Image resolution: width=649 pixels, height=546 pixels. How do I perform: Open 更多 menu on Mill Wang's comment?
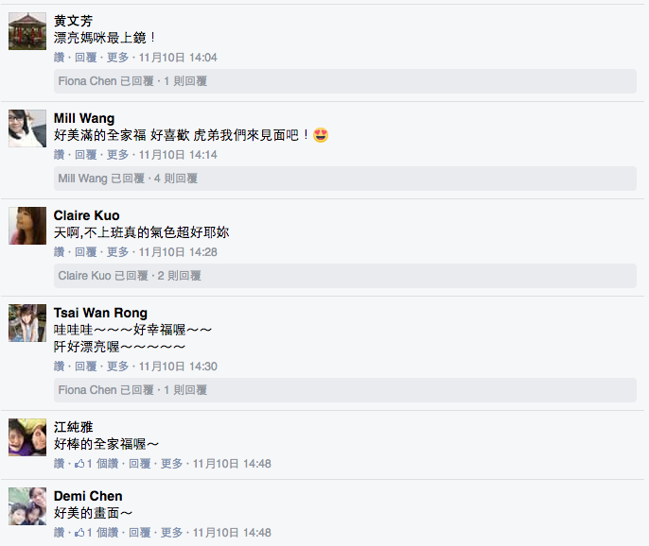coord(117,155)
